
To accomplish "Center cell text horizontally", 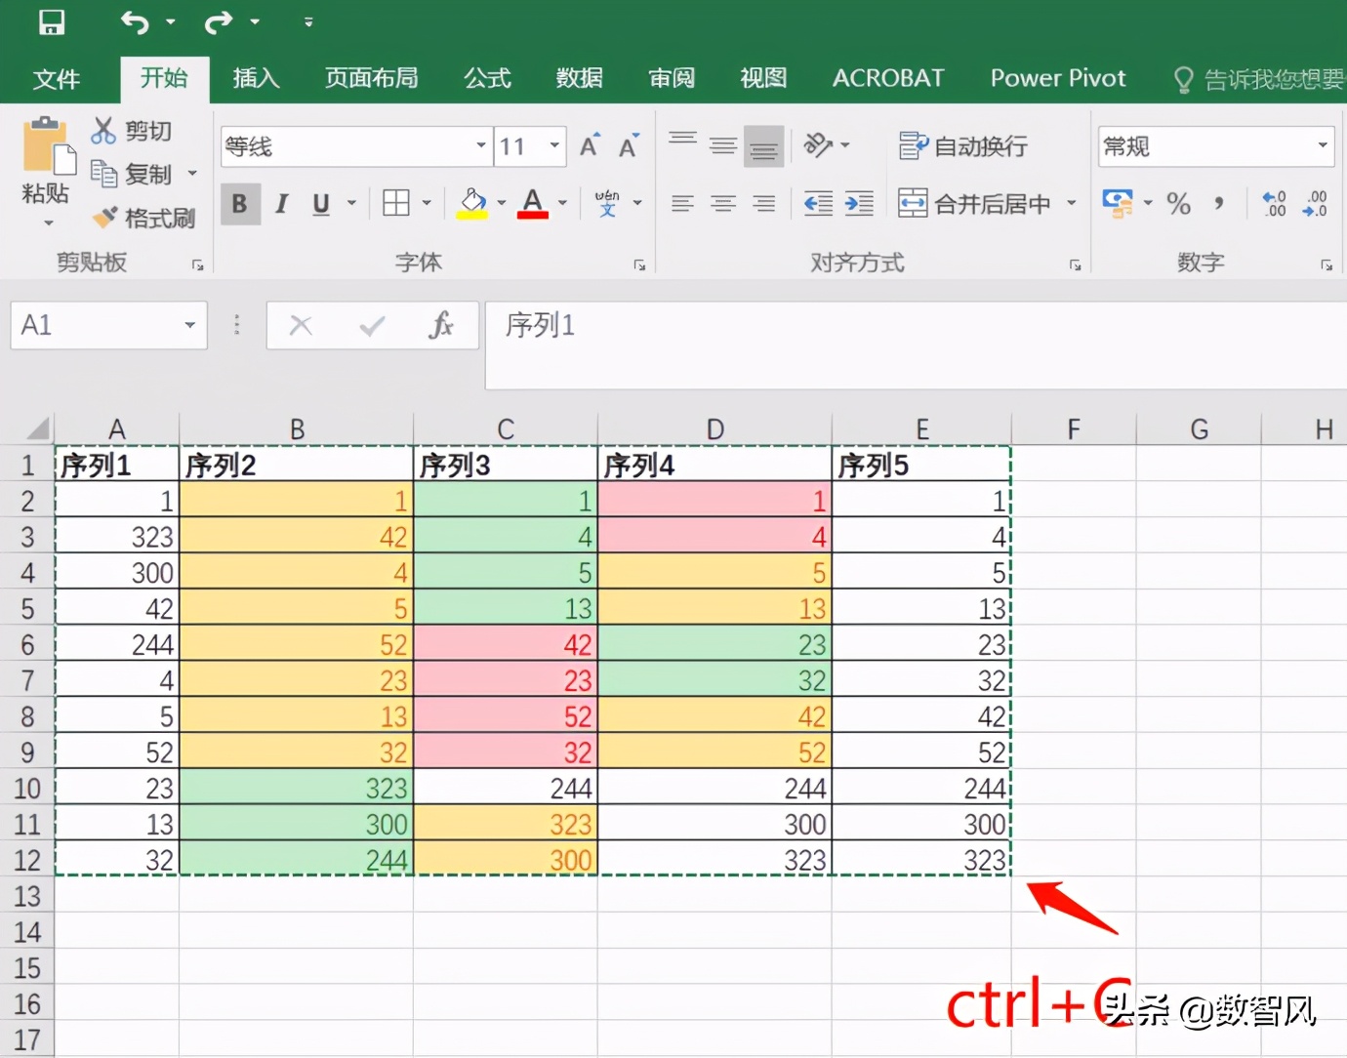I will click(723, 203).
